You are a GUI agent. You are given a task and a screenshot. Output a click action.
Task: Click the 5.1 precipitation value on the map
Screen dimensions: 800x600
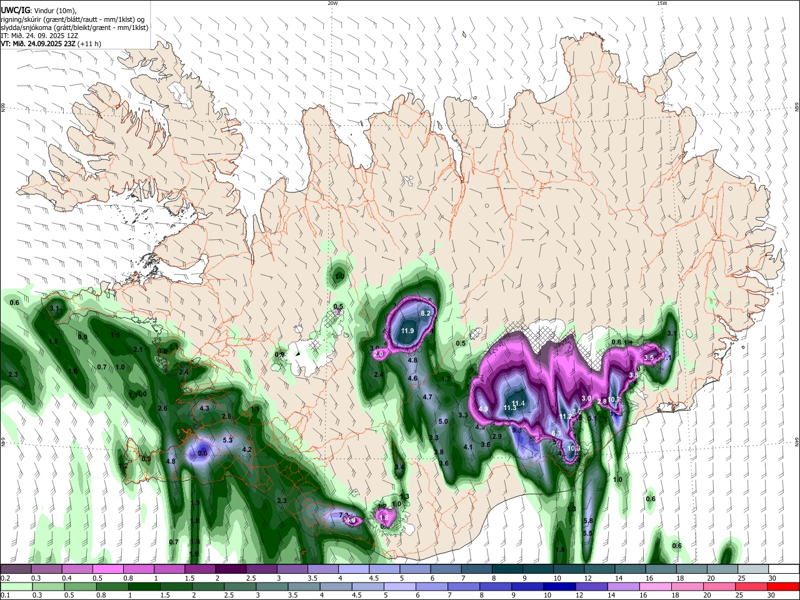[593, 418]
